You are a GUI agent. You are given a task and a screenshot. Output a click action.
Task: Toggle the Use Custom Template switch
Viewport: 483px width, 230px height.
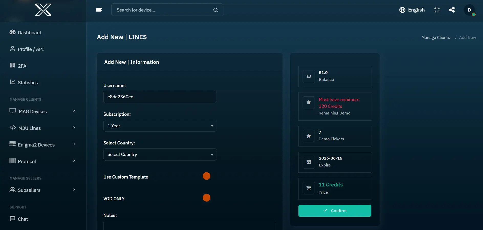[x=207, y=176]
